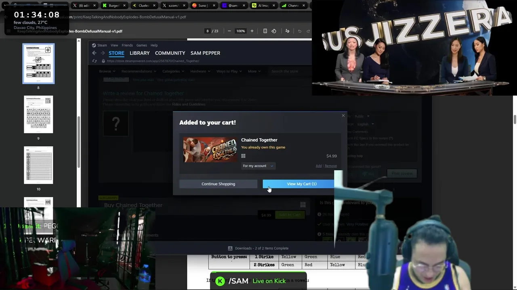Close the Burger Kick browser tab
Image resolution: width=517 pixels, height=290 pixels.
click(x=124, y=6)
